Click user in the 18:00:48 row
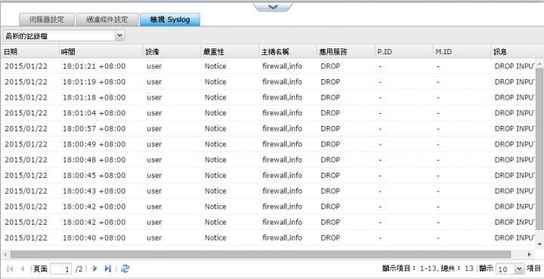 [x=154, y=160]
